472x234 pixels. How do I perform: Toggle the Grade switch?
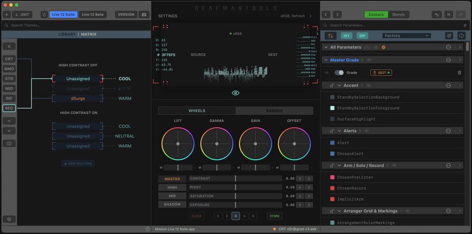click(339, 72)
